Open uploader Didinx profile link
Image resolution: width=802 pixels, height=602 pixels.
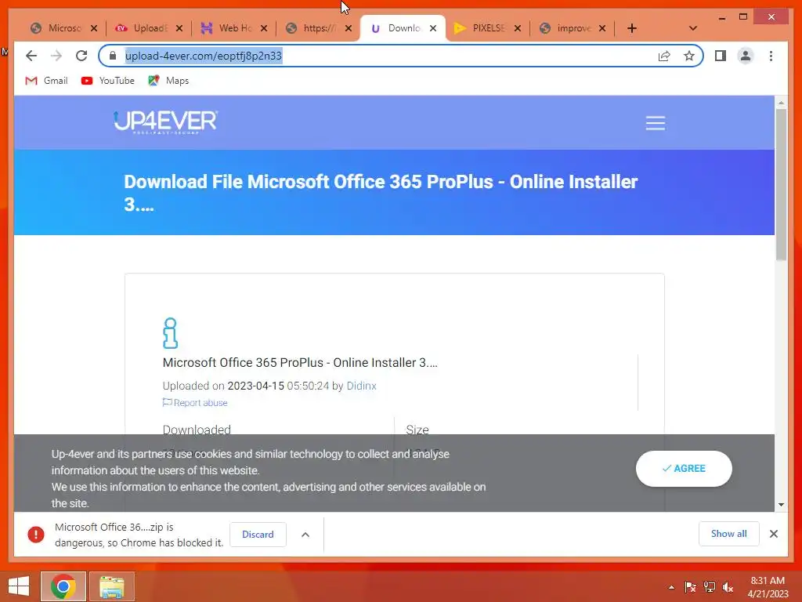tap(361, 386)
